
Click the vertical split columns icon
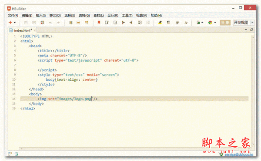pyautogui.click(x=71, y=23)
